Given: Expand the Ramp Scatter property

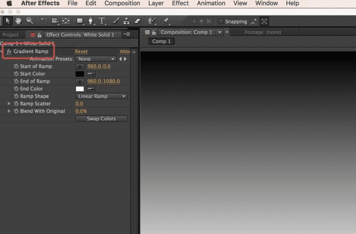Looking at the screenshot, I should (x=9, y=104).
